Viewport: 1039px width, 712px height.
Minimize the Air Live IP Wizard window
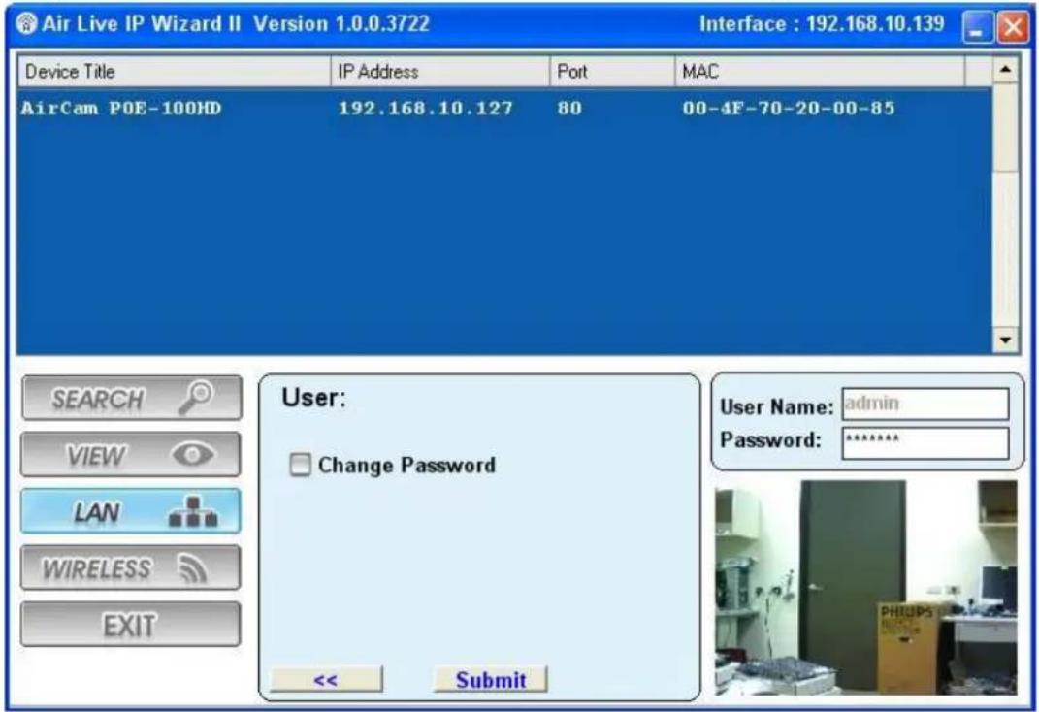click(977, 27)
